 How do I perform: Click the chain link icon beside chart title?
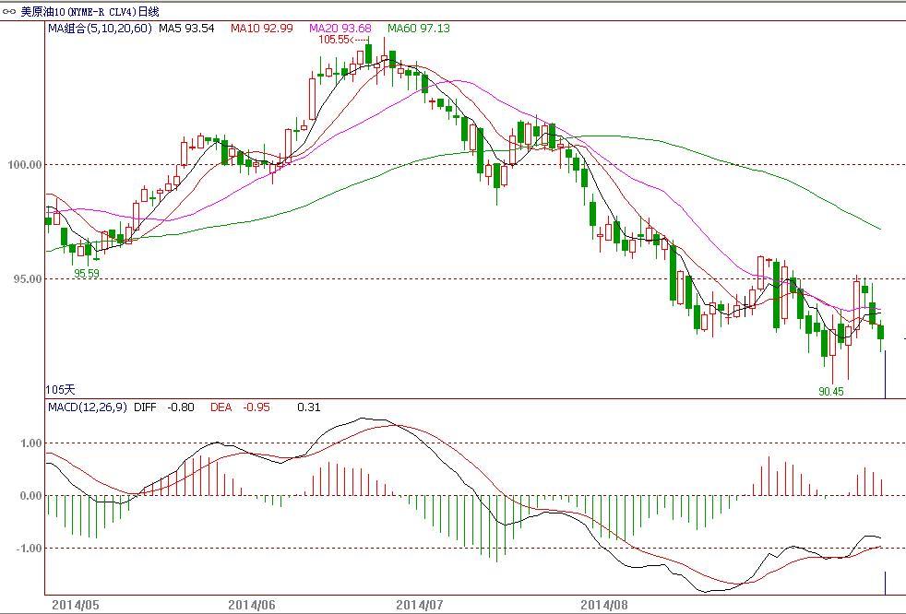(10, 11)
